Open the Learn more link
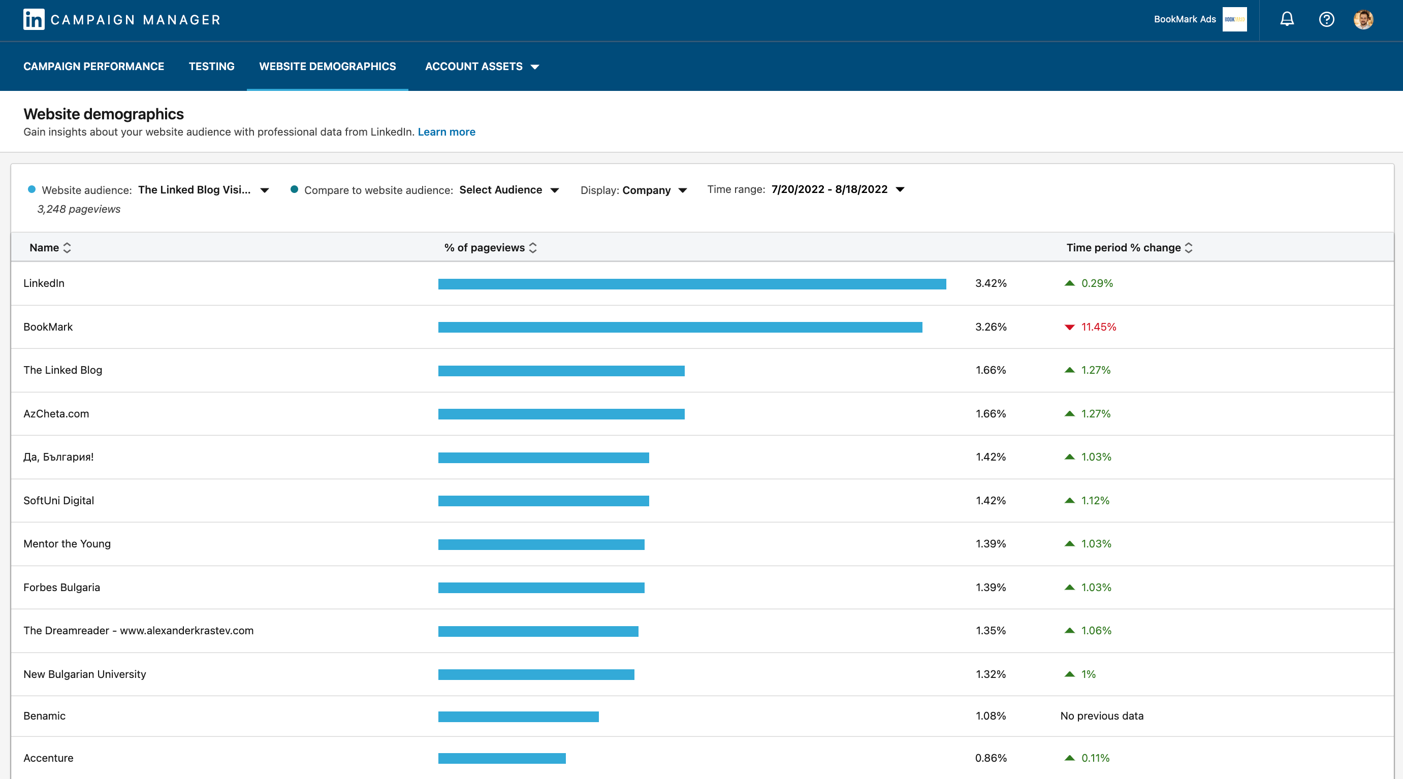Viewport: 1403px width, 779px height. [446, 132]
